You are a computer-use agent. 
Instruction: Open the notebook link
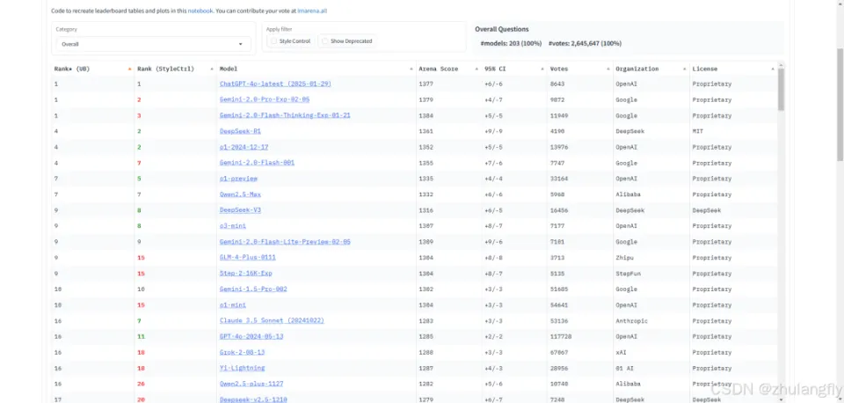pyautogui.click(x=200, y=11)
